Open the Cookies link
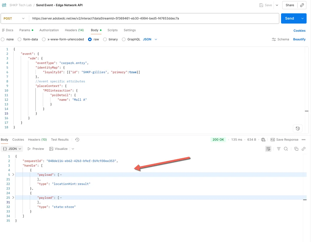This screenshot has width=311, height=242. tap(300, 31)
